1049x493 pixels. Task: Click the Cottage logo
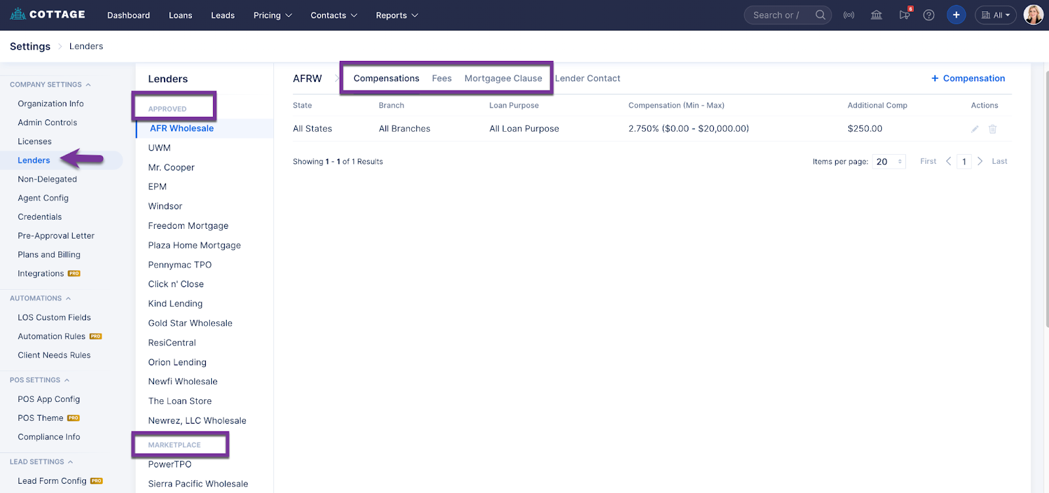[47, 14]
